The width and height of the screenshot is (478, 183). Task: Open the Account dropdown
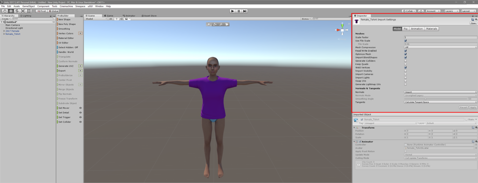[433, 11]
